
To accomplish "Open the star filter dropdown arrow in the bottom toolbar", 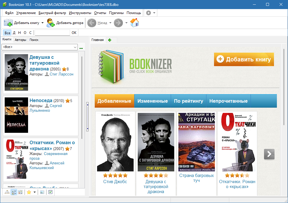I will pos(35,192).
